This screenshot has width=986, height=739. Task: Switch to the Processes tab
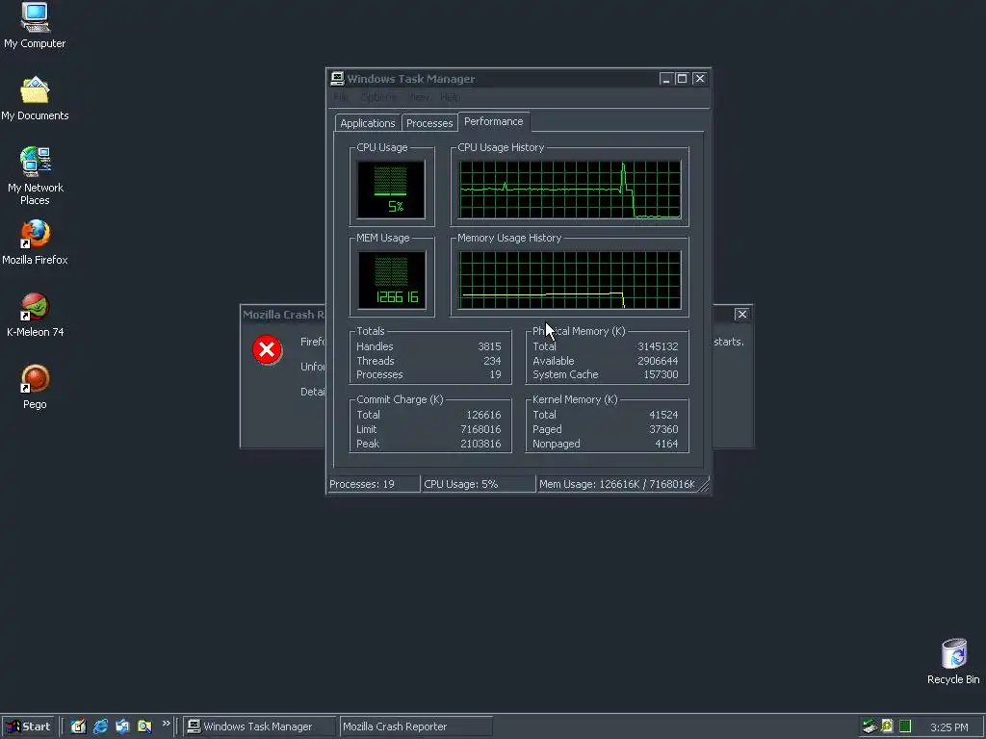428,123
